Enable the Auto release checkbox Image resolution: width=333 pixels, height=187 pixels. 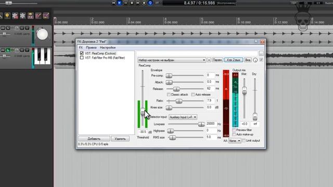point(193,95)
